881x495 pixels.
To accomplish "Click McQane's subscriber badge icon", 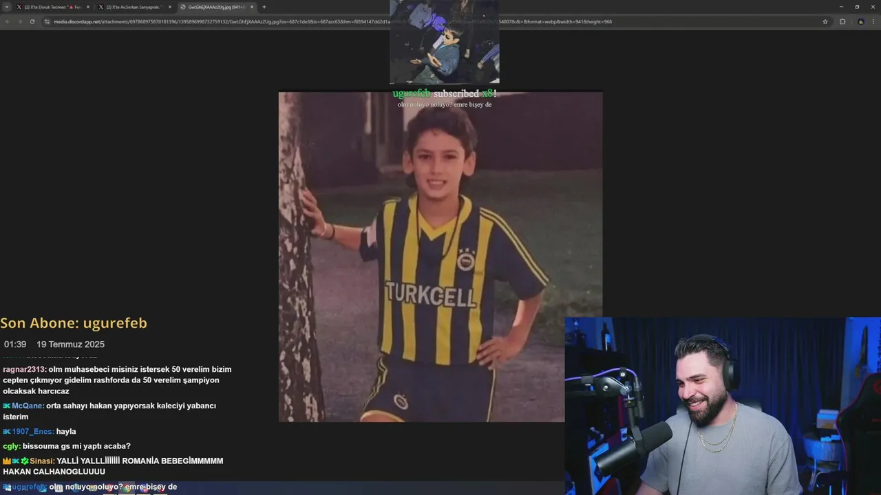I will coord(6,406).
